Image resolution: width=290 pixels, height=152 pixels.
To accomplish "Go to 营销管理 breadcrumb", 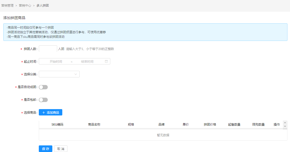I will (7, 5).
